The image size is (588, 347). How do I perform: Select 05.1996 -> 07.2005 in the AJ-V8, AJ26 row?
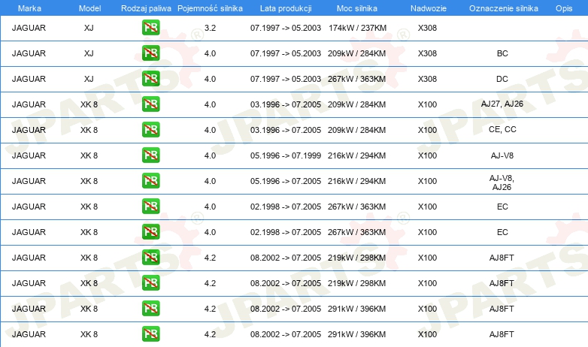click(x=286, y=181)
